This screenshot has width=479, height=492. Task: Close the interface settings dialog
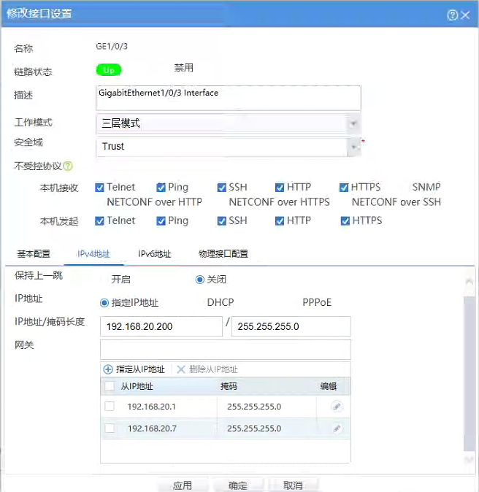(x=465, y=15)
